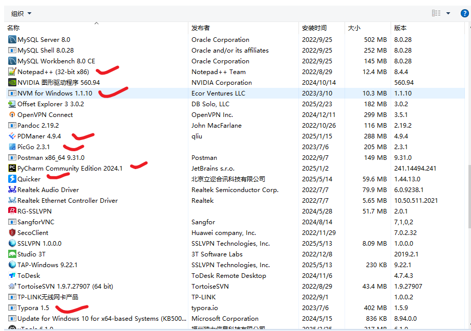
Task: Click the NVIDIA graphics driver icon
Action: point(12,82)
